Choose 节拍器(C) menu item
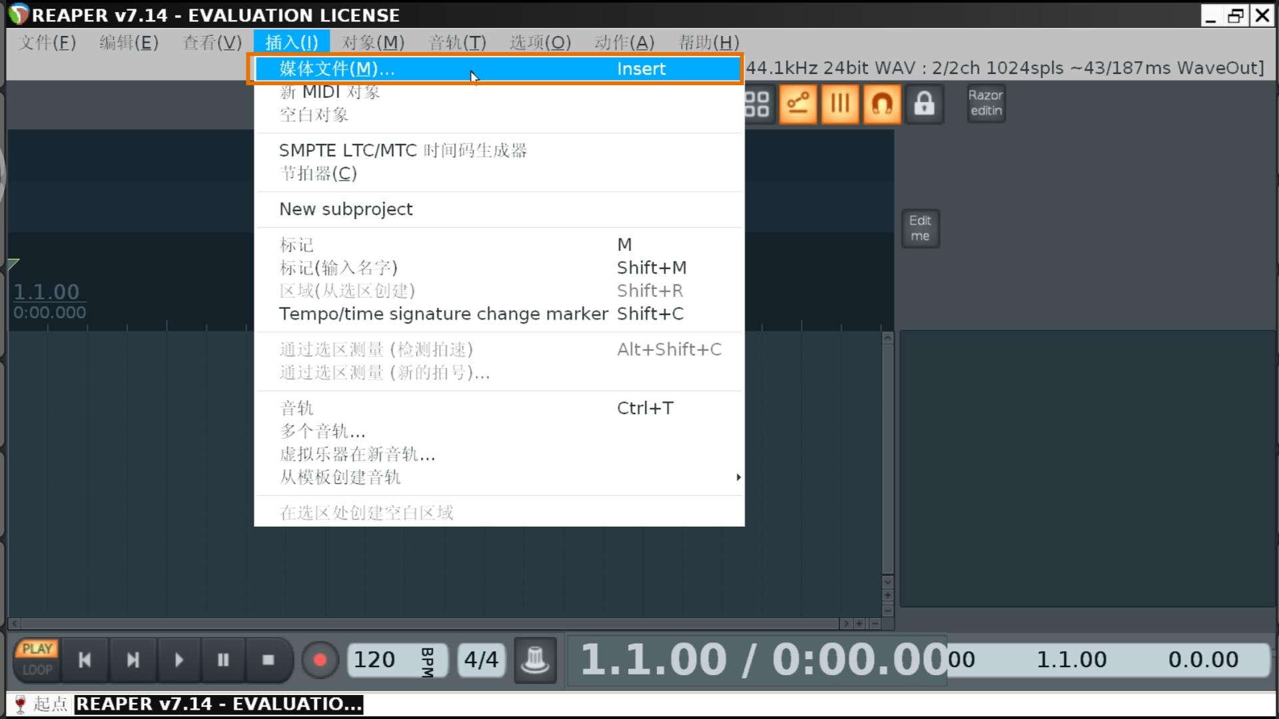1279x719 pixels. click(499, 174)
